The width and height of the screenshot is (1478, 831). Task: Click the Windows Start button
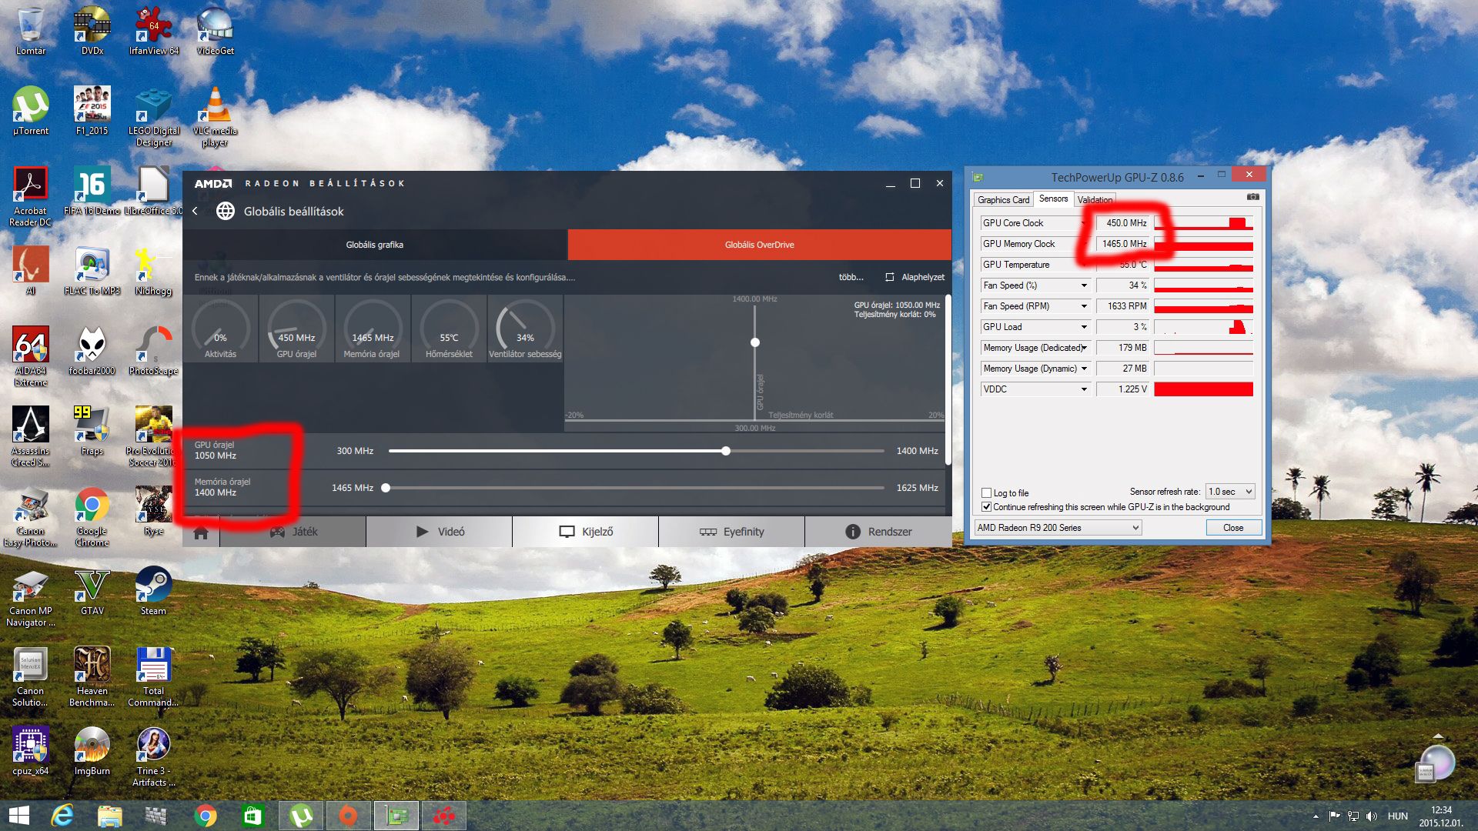[19, 816]
